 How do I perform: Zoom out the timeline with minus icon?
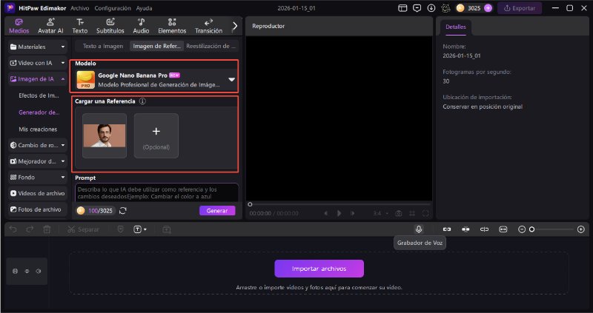click(522, 229)
